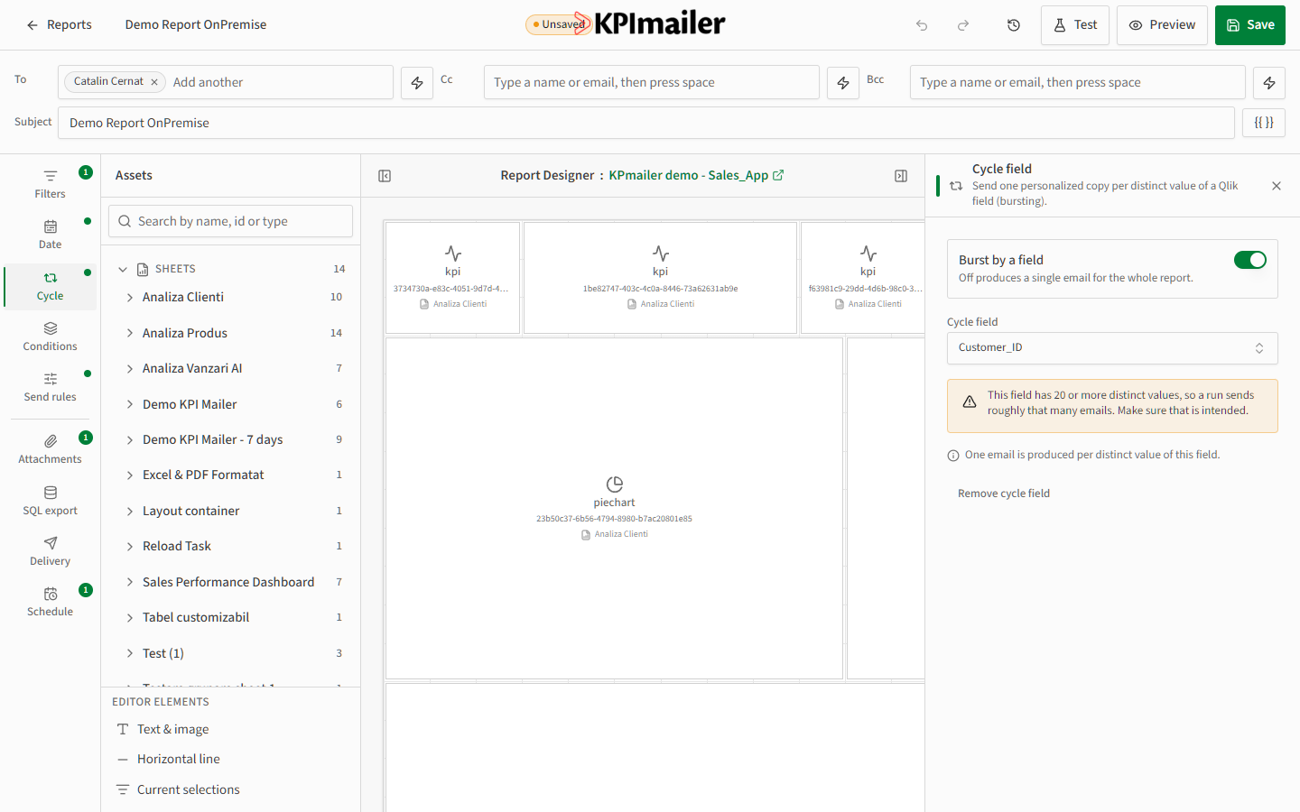This screenshot has width=1300, height=812.
Task: Open KPmailer demo - Sales_App link
Action: coord(696,175)
